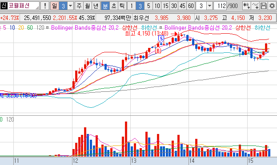Select the gray 120 legend in price chart
This screenshot has width=277, height=165.
point(40,27)
